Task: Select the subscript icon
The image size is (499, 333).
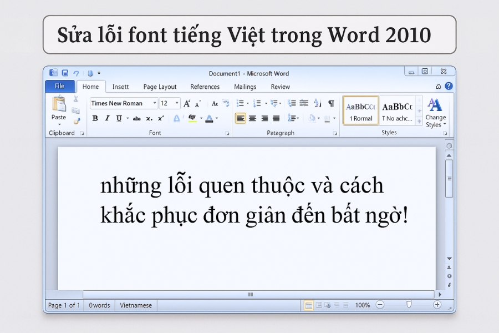Action: 149,118
